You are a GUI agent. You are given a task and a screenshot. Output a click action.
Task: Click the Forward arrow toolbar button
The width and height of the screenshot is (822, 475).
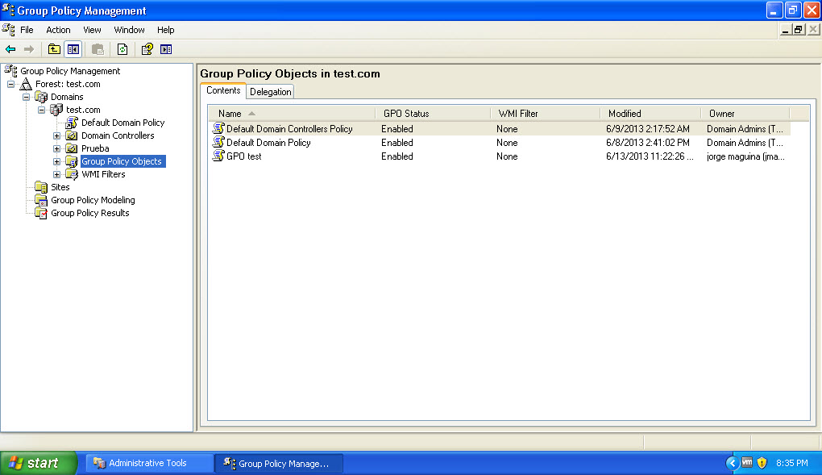(29, 49)
